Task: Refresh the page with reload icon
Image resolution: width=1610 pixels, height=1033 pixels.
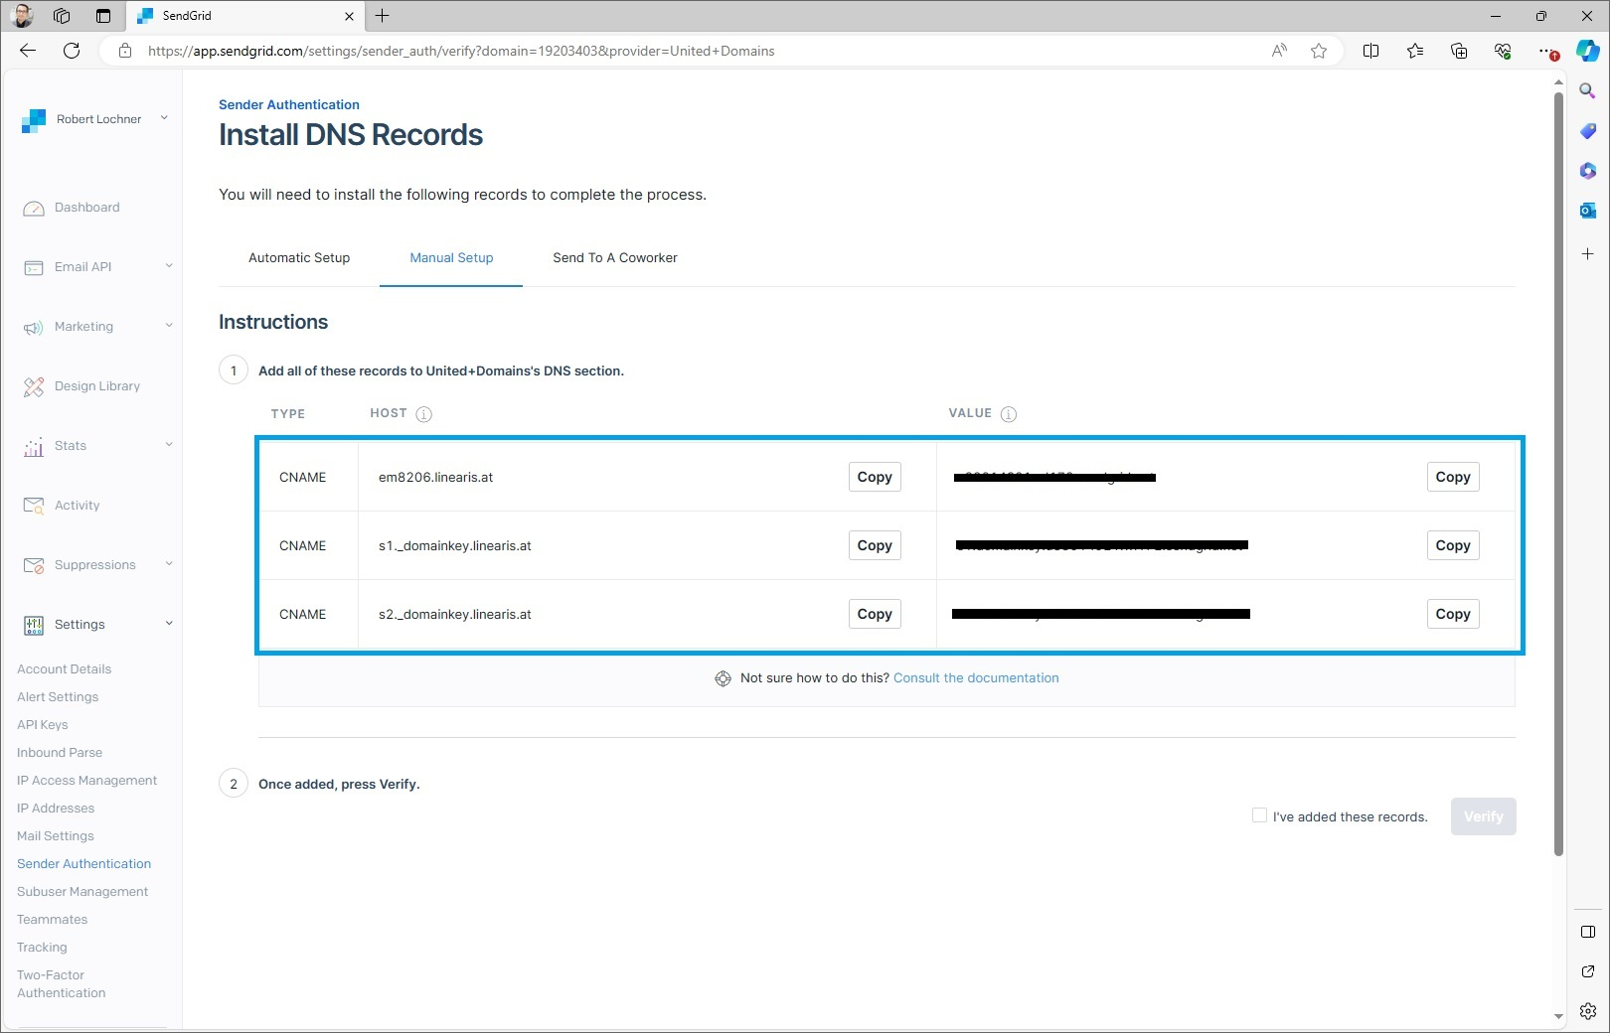Action: tap(72, 51)
